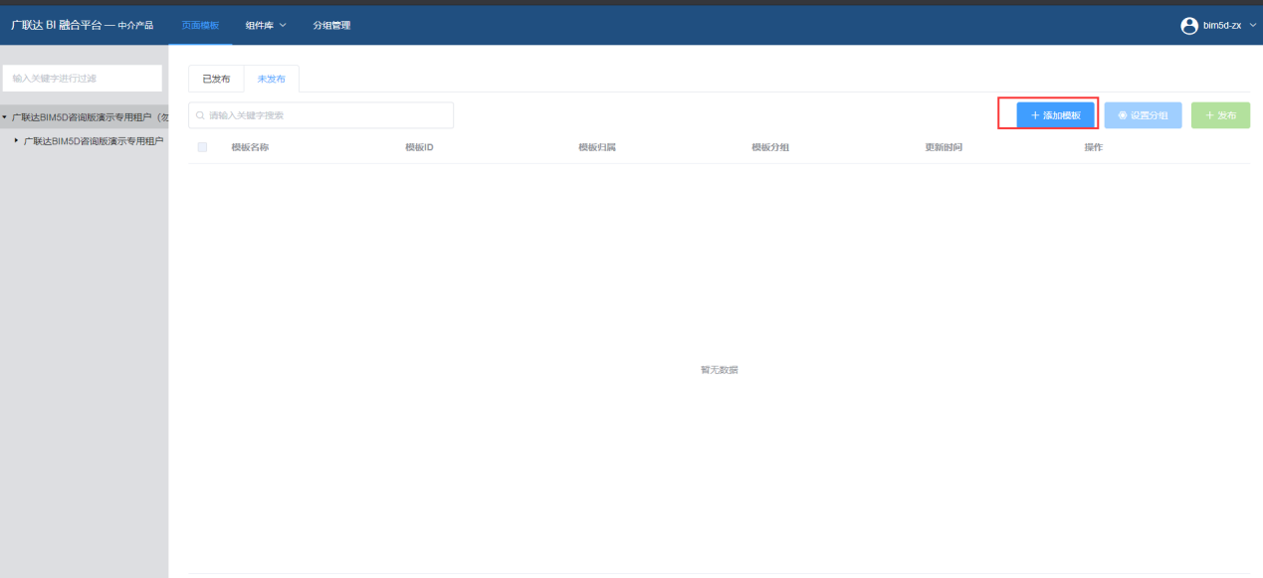
Task: Toggle the select-all checkbox in table header
Action: [203, 147]
